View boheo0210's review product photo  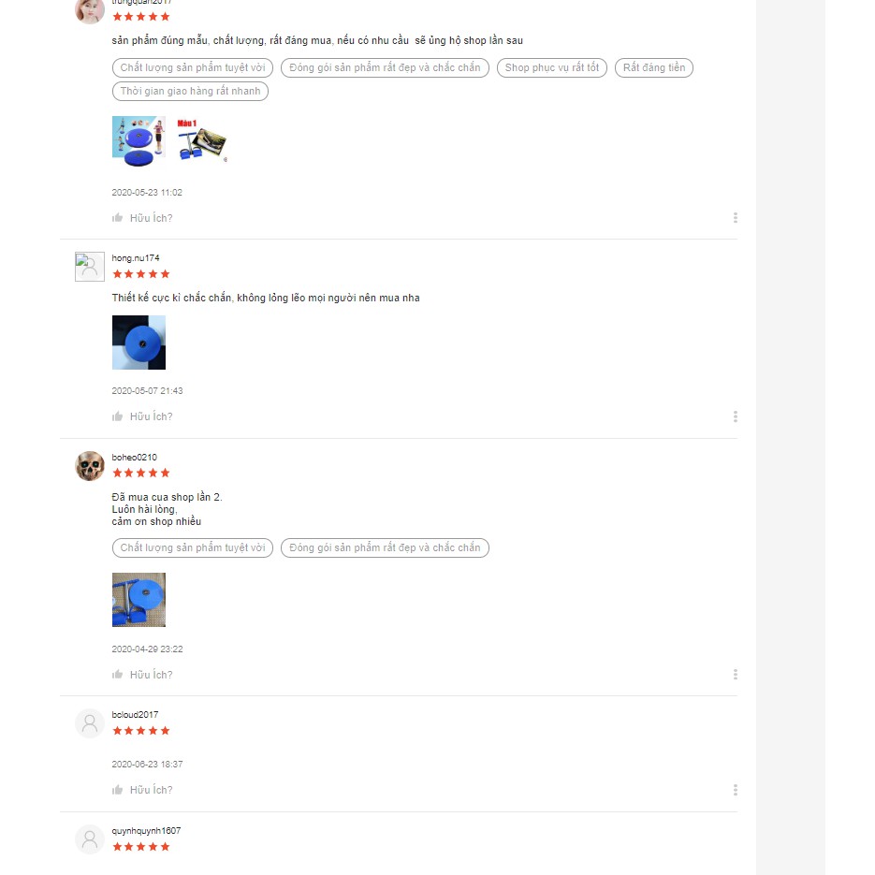[x=139, y=600]
